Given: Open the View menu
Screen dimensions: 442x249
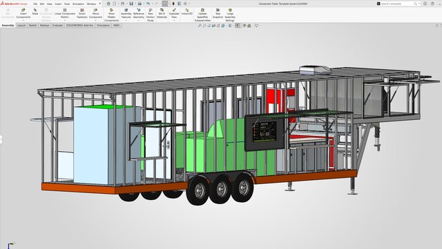Looking at the screenshot, I should point(50,4).
